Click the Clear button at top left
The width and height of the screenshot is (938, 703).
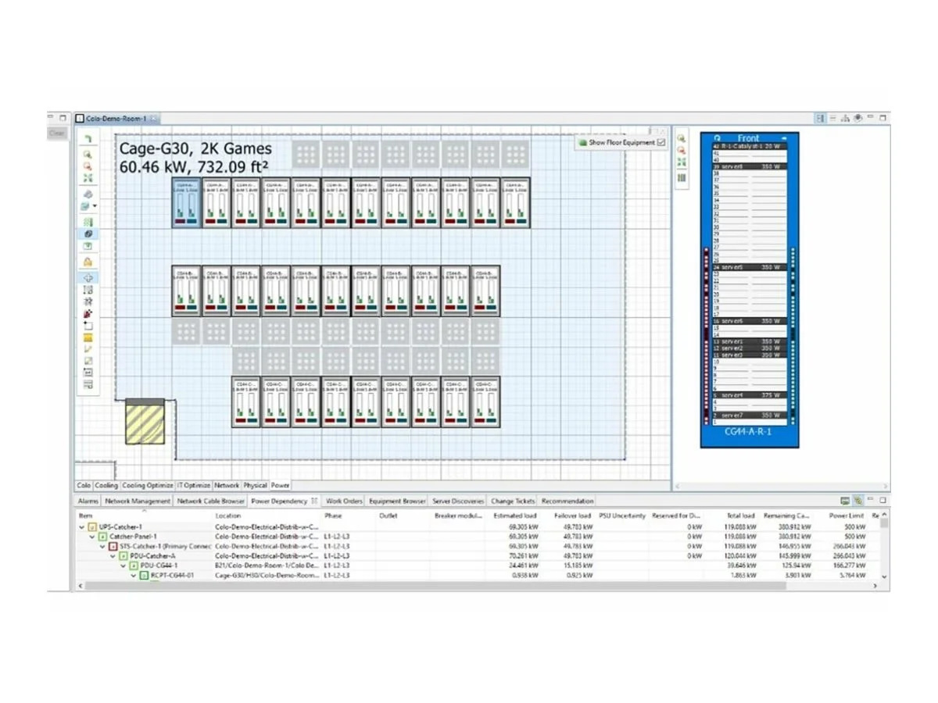(x=56, y=133)
